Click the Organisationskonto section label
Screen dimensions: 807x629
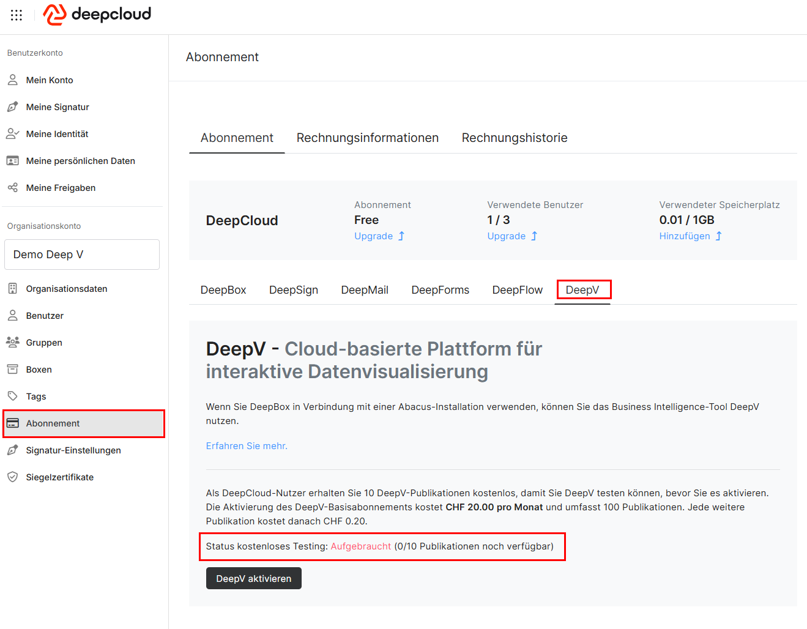[x=44, y=226]
